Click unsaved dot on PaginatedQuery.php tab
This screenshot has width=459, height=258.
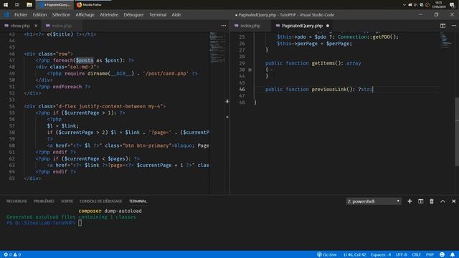click(327, 26)
